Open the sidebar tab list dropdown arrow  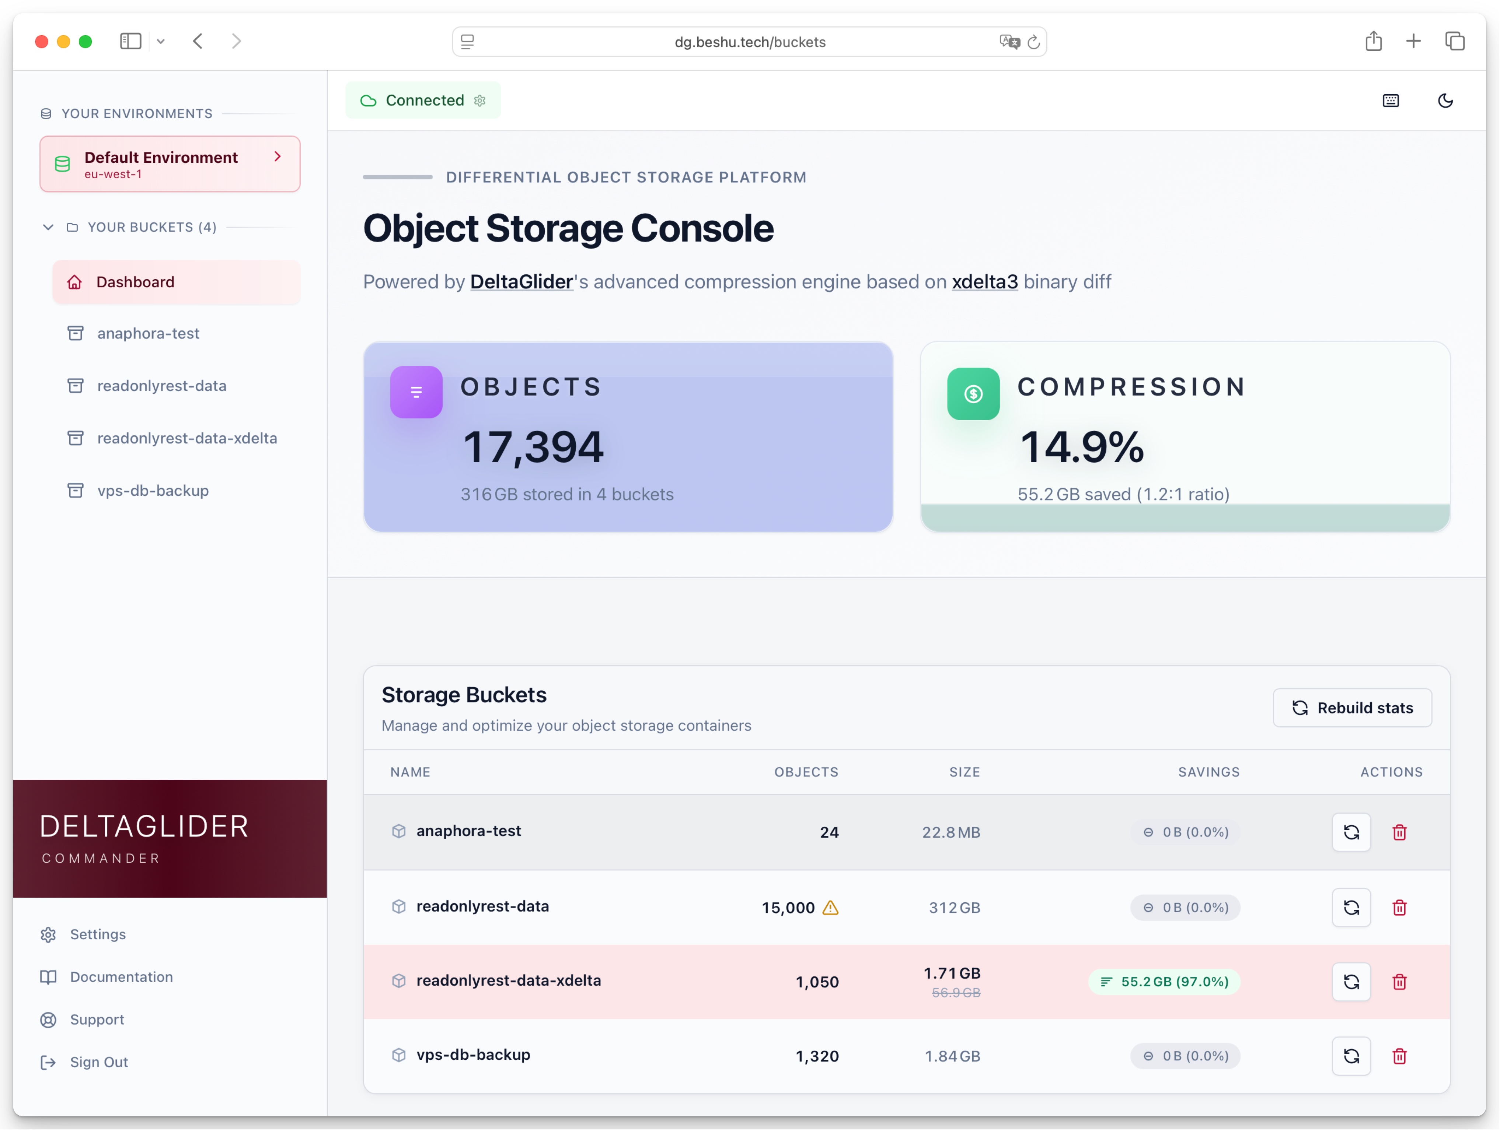pyautogui.click(x=161, y=41)
